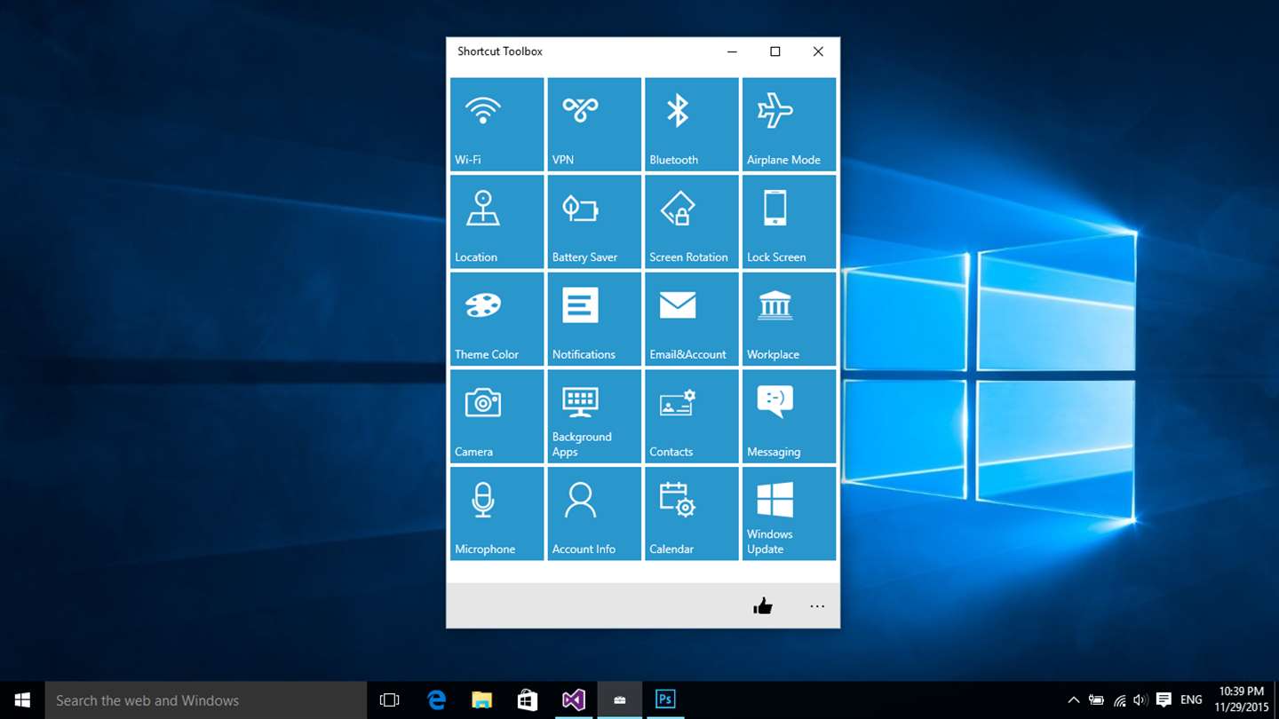Open the Camera shortcut tile
This screenshot has width=1279, height=719.
497,416
